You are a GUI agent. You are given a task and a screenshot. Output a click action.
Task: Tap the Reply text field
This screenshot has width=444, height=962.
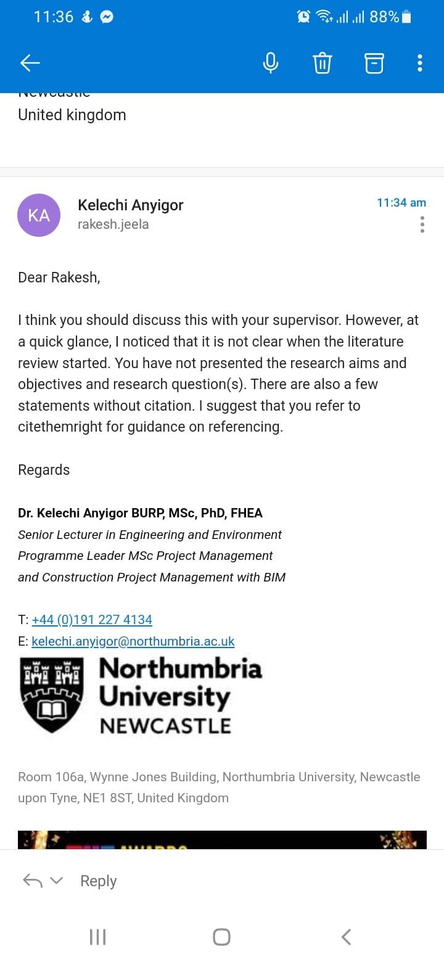99,881
